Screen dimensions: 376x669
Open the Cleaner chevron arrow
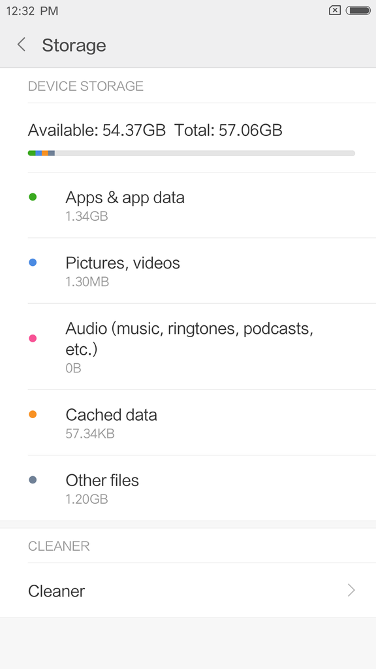[x=351, y=591]
